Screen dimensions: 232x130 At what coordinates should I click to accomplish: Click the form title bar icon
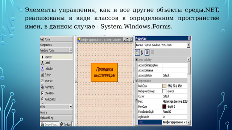click(79, 40)
